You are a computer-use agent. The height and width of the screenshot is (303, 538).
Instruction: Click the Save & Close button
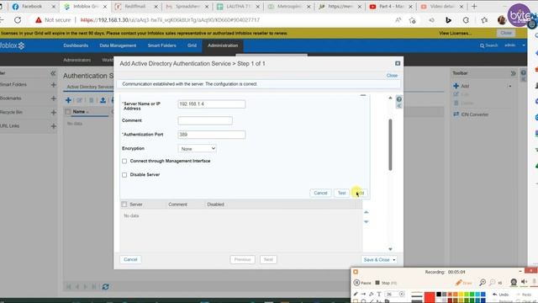point(377,260)
